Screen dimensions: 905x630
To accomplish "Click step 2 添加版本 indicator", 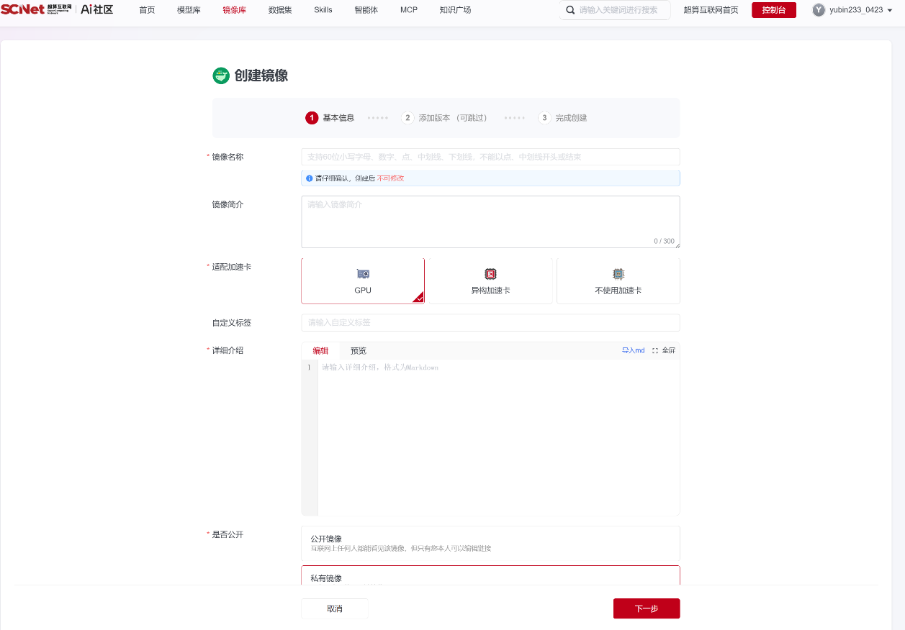I will point(444,118).
